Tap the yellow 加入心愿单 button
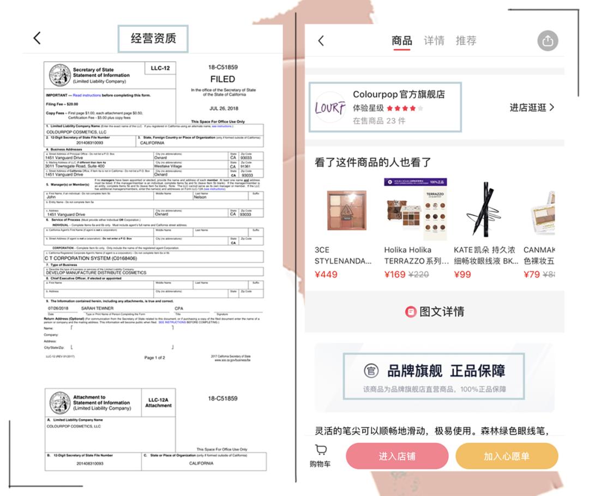 507,456
